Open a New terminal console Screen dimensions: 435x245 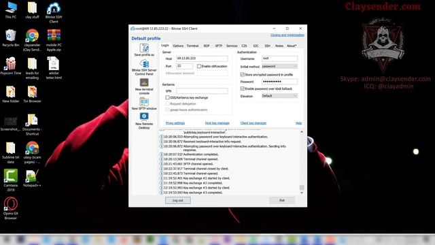144,86
